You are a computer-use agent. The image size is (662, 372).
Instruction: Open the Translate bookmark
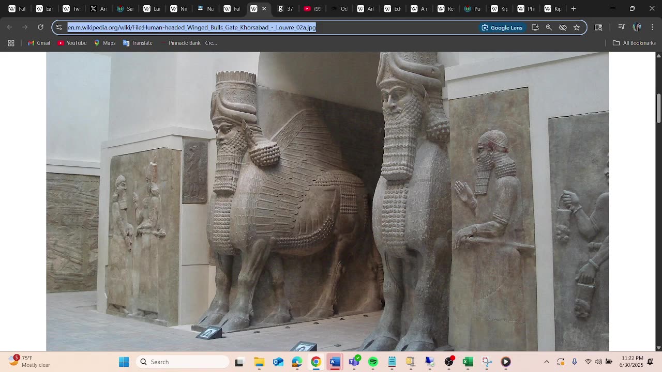pos(138,43)
